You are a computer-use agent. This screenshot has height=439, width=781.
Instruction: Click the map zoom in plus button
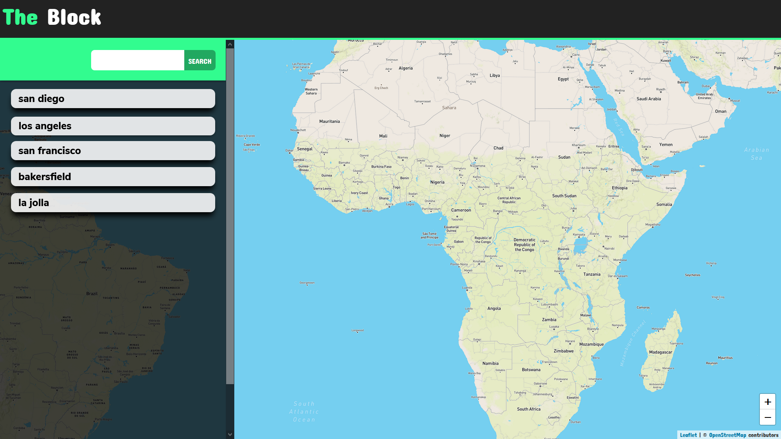(767, 402)
